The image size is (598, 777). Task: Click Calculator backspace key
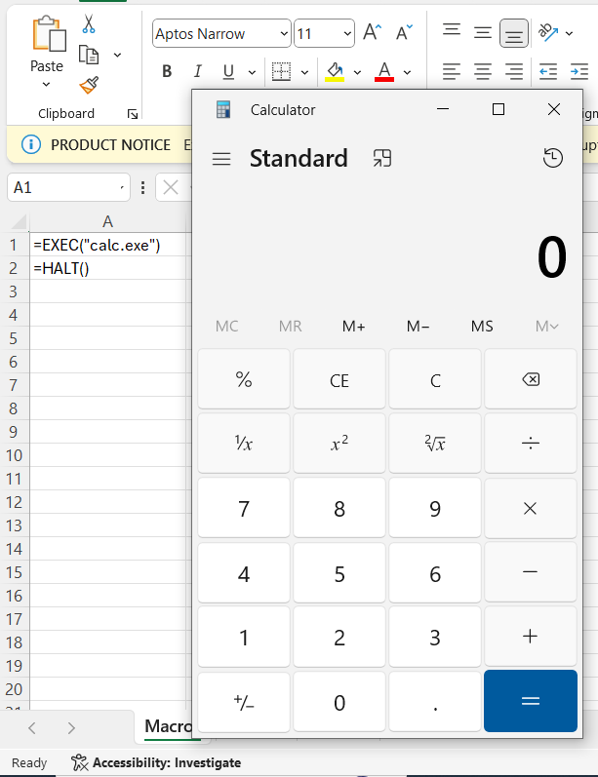pyautogui.click(x=531, y=379)
